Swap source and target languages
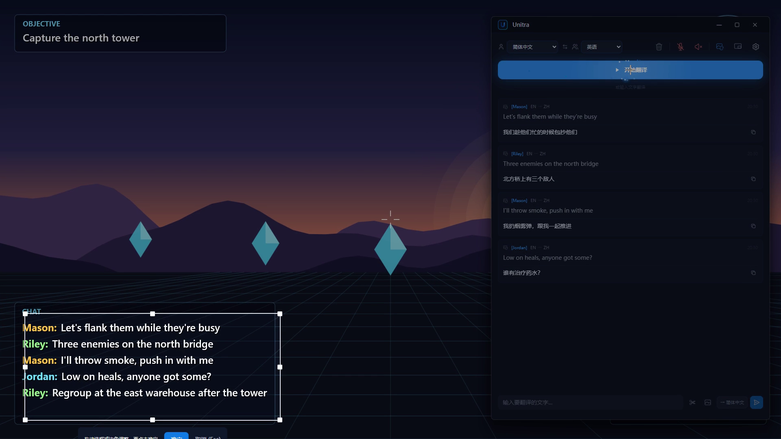The width and height of the screenshot is (781, 439). click(x=565, y=47)
